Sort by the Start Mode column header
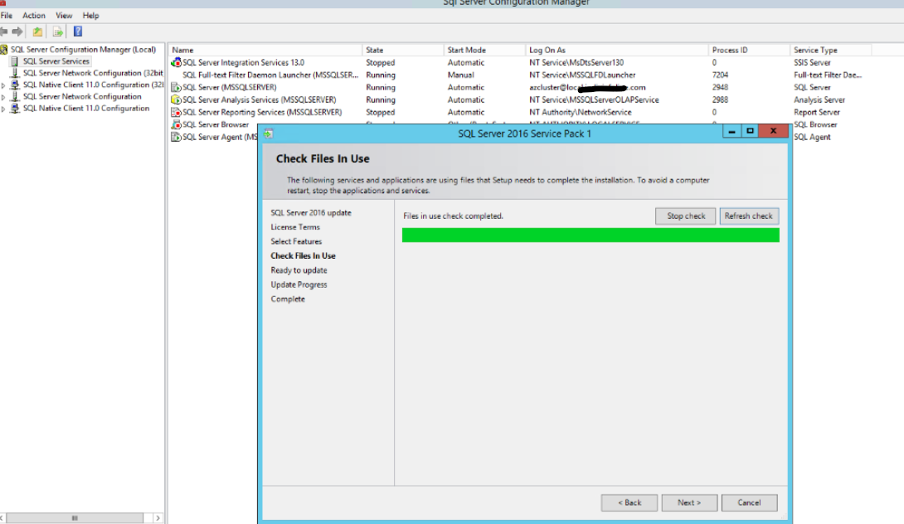Screen dimensions: 904x524 click(485, 50)
